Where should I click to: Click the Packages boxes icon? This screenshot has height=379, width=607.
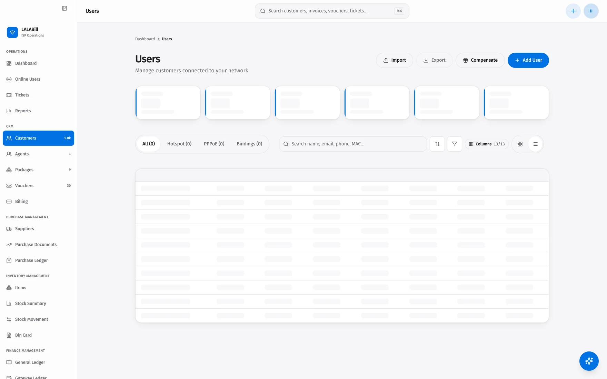[x=9, y=170]
